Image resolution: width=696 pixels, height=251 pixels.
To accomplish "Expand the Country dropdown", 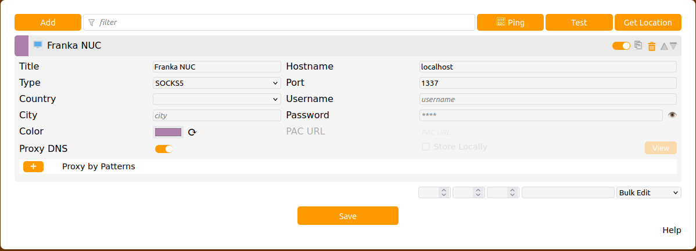I will pyautogui.click(x=217, y=99).
